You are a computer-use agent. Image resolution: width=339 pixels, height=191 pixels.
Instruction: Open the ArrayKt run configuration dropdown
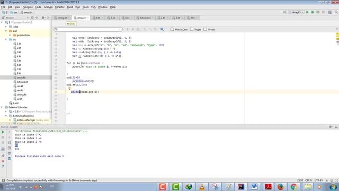[x=297, y=12]
